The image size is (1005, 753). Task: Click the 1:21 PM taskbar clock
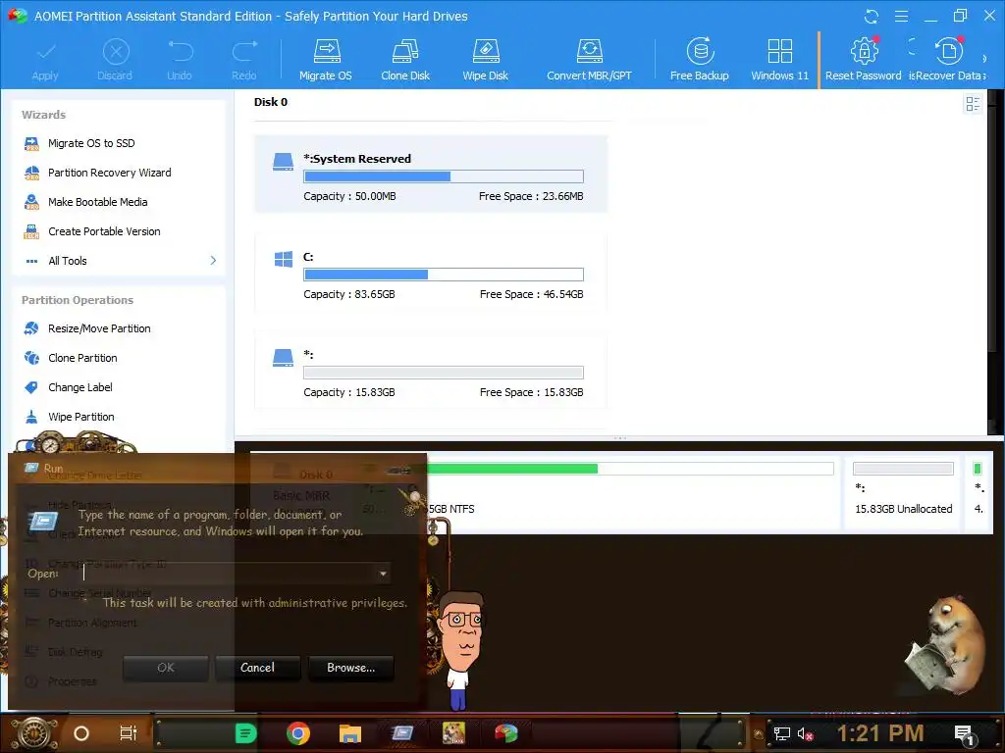(x=880, y=733)
